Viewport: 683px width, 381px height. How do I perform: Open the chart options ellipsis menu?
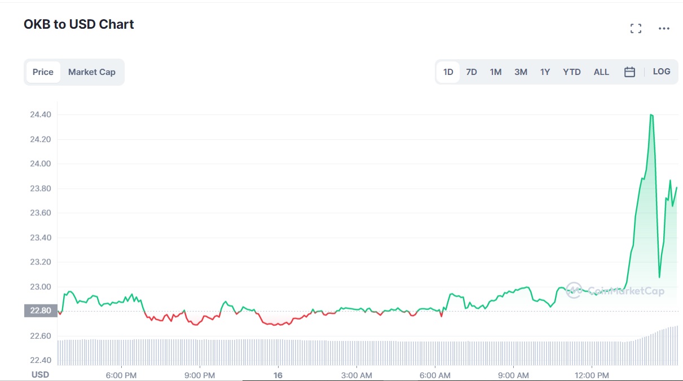pyautogui.click(x=664, y=28)
